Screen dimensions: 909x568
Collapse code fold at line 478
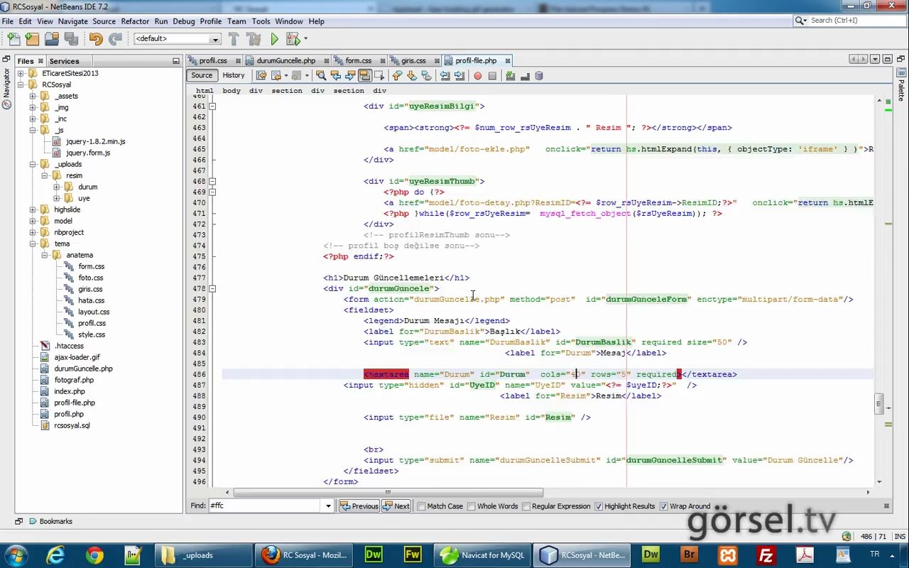point(212,288)
